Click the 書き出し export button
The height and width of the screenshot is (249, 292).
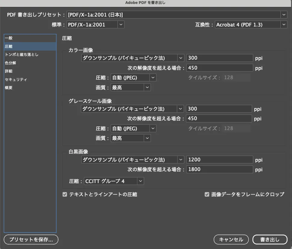point(270,240)
